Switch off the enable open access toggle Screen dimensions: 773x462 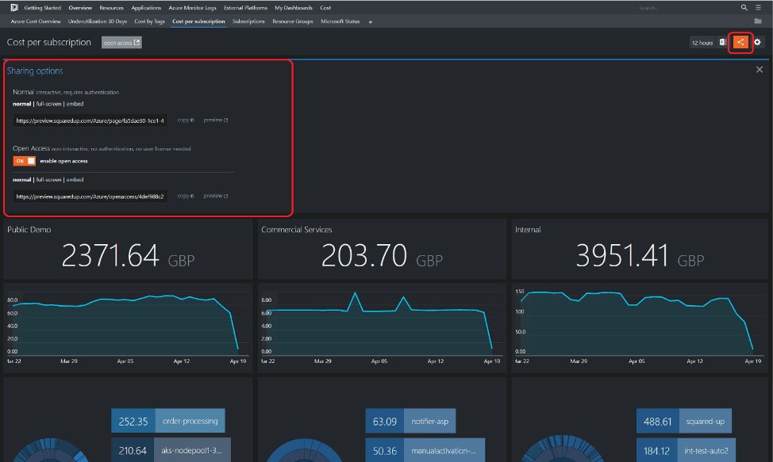(24, 161)
